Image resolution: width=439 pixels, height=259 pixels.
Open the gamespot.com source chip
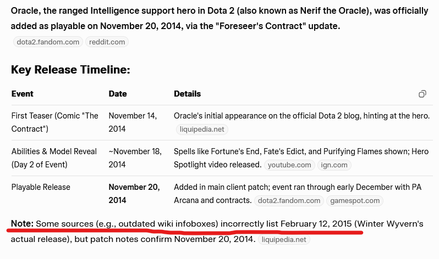(355, 200)
